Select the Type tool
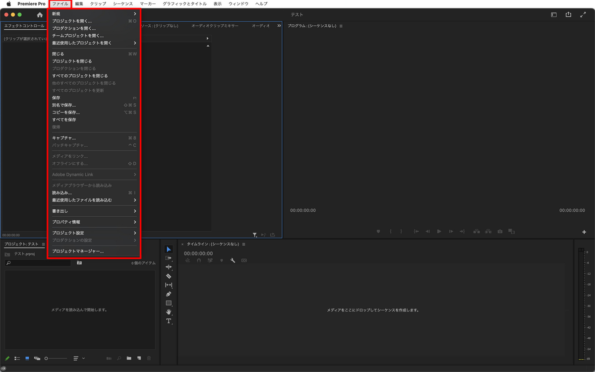Image resolution: width=595 pixels, height=372 pixels. coord(169,321)
